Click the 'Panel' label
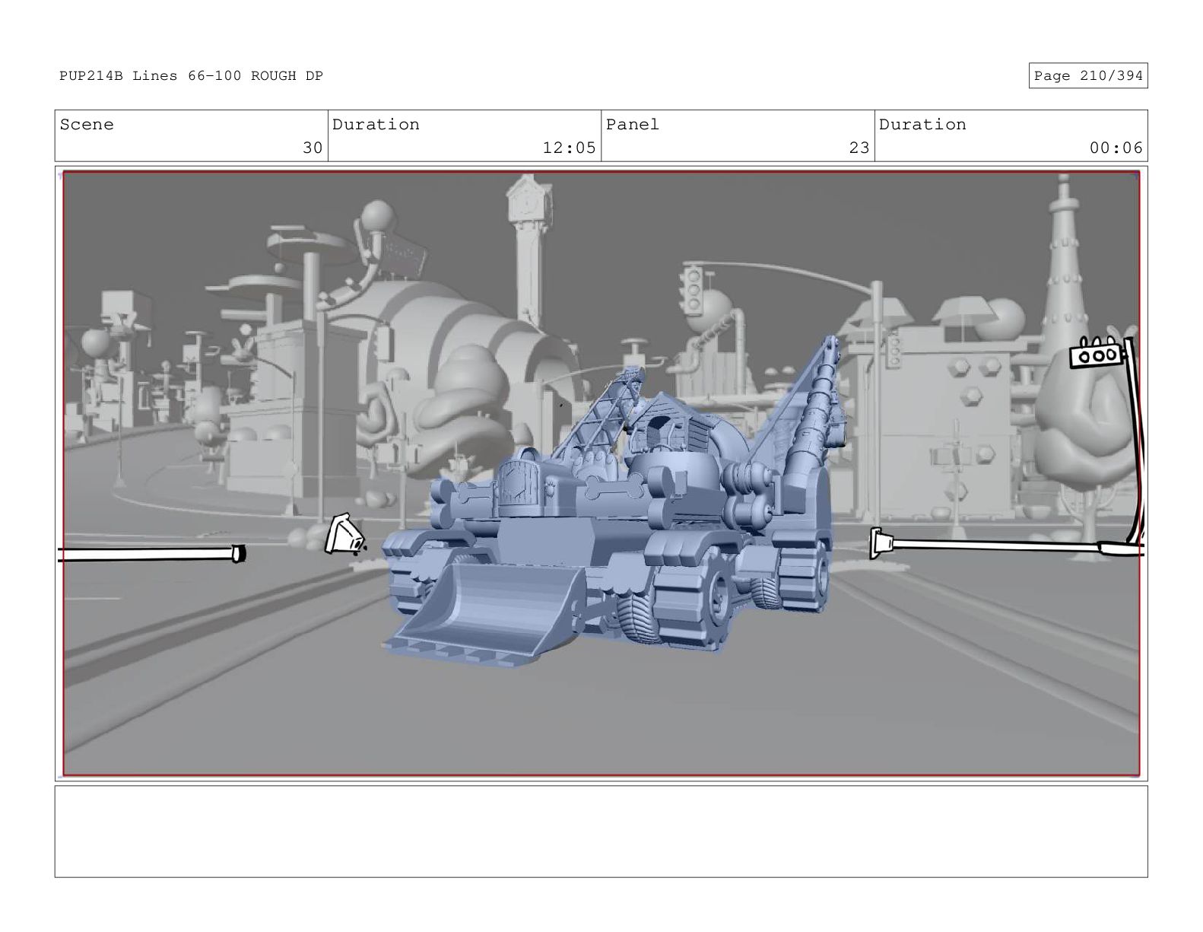The height and width of the screenshot is (932, 1203). 632,125
